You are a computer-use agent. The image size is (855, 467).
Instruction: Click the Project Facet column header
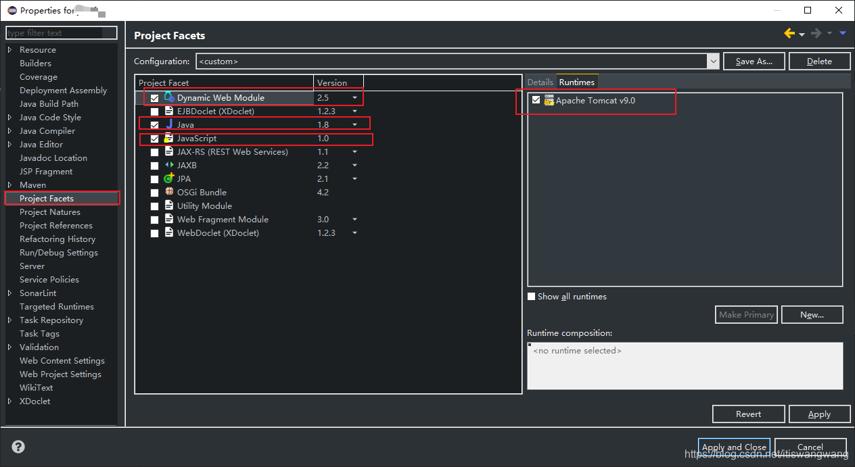[x=225, y=82]
